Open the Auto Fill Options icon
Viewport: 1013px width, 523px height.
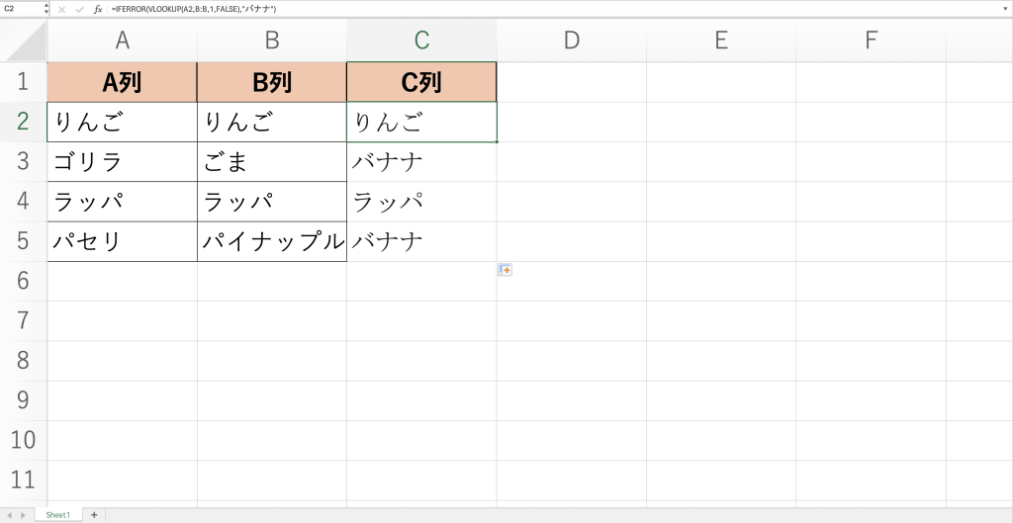505,269
